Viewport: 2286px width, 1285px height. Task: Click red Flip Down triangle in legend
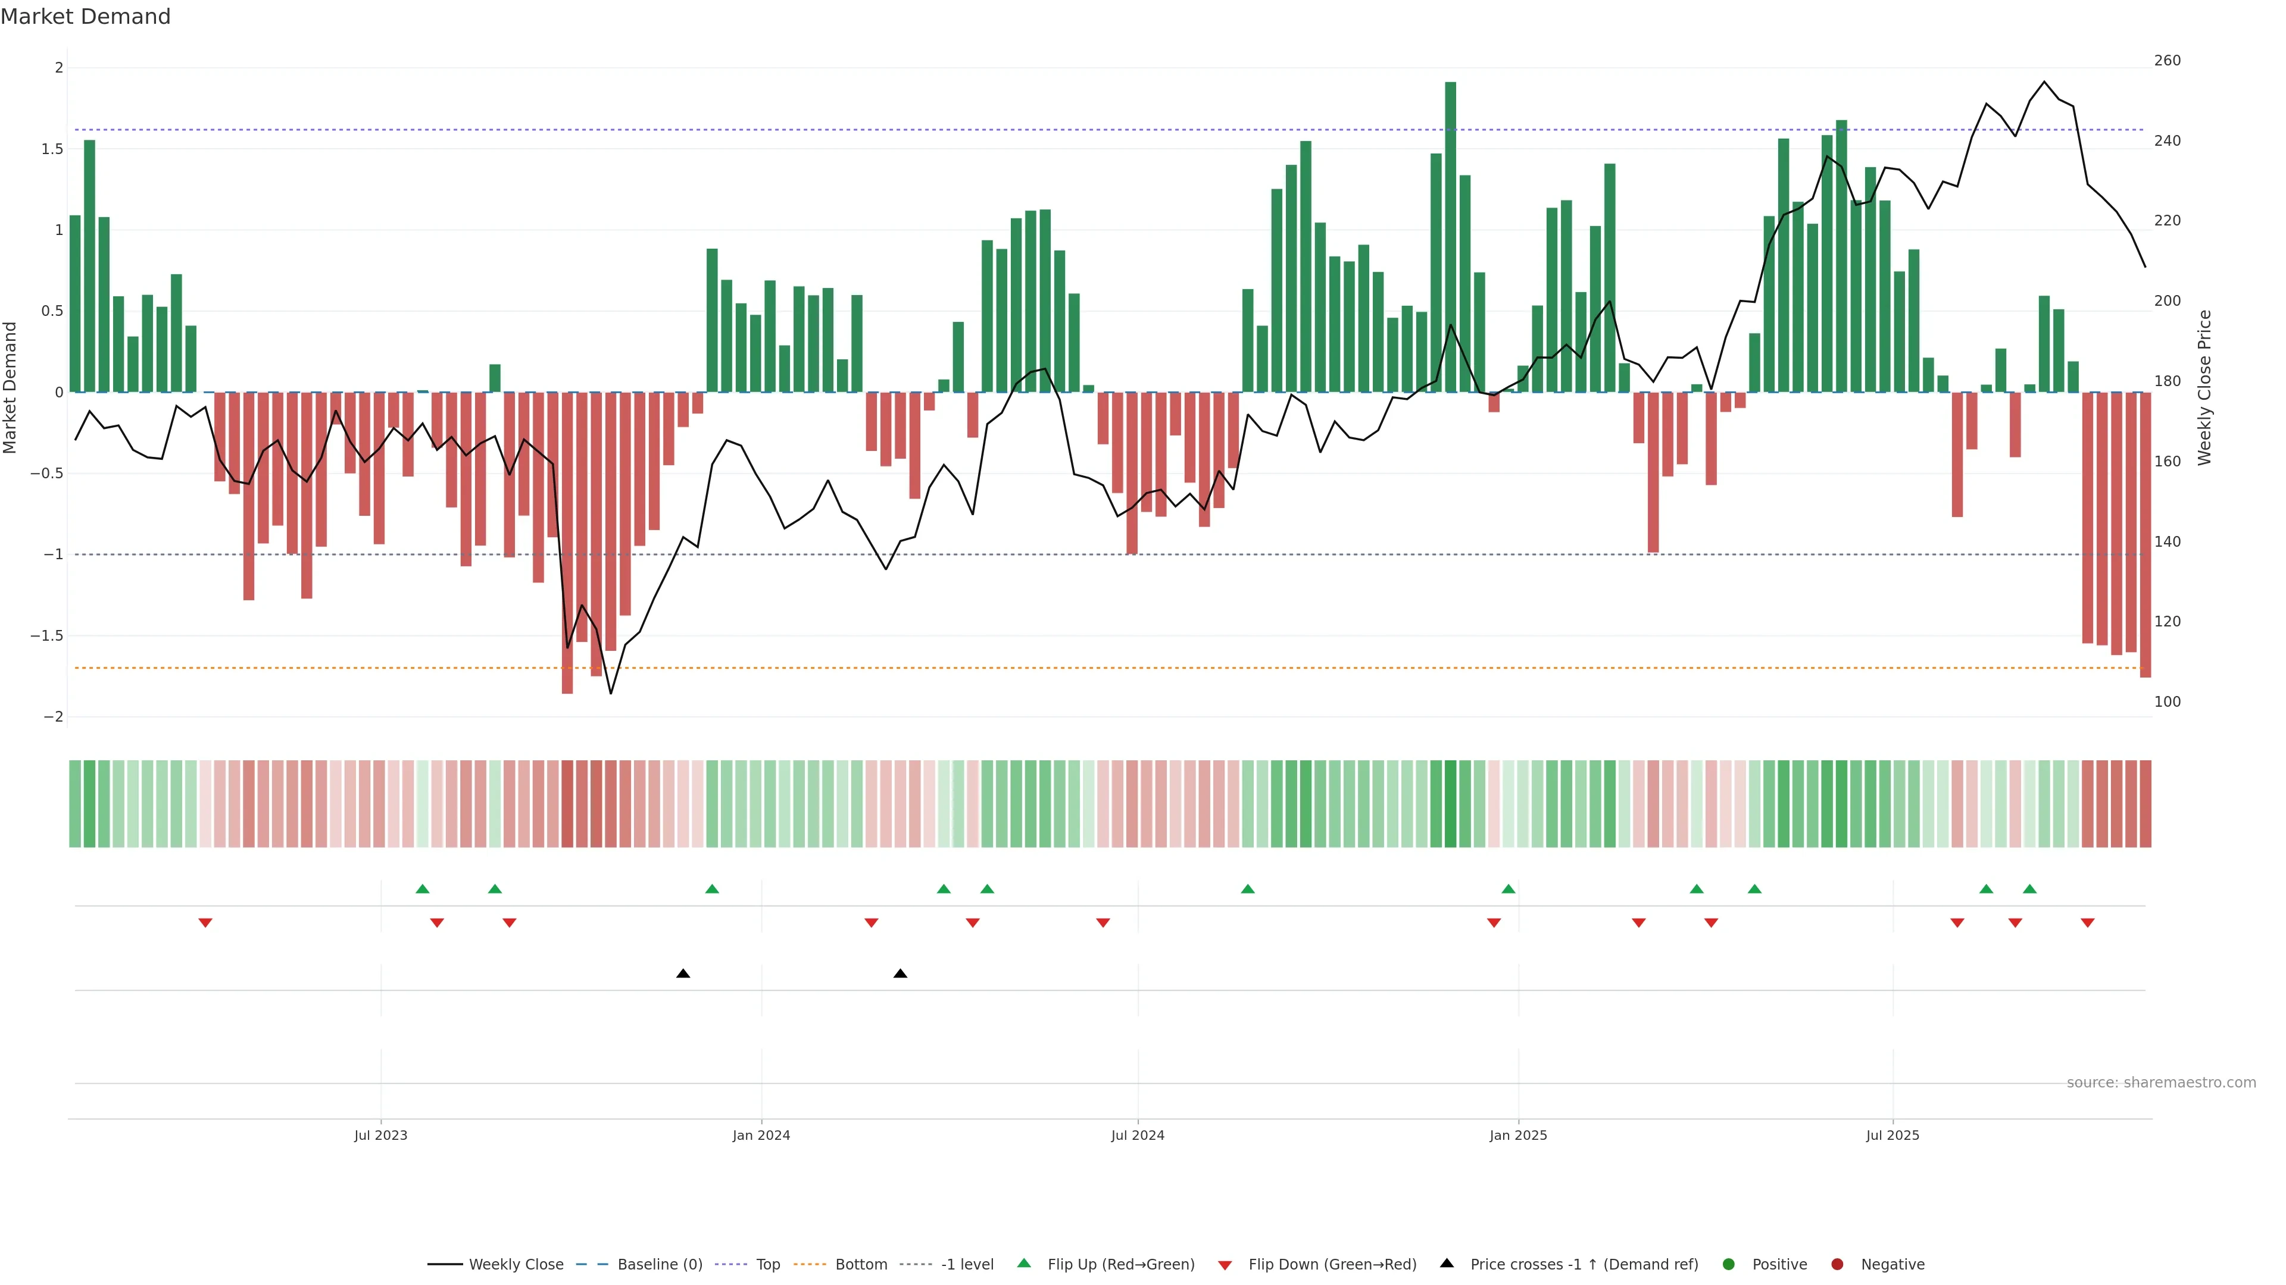1225,1265
